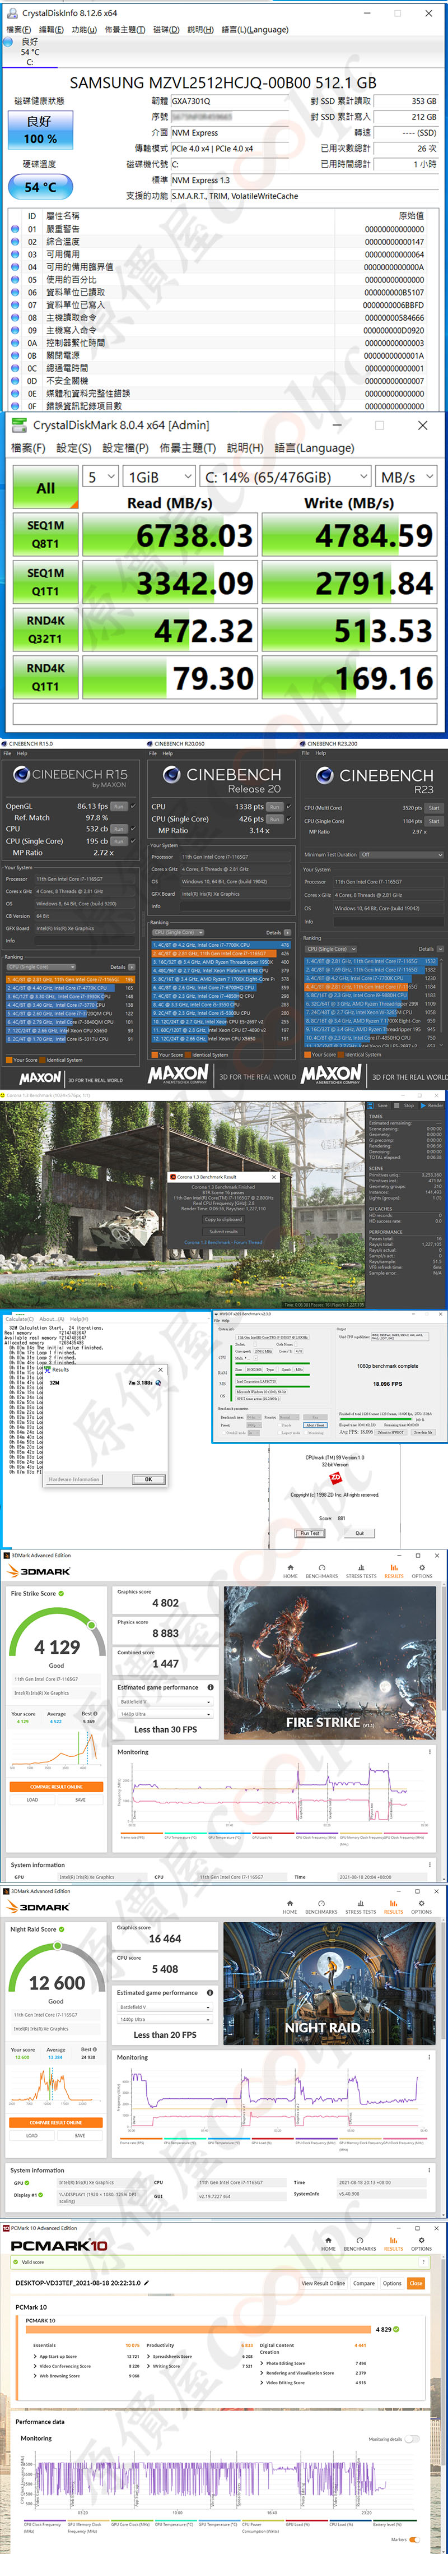This screenshot has width=448, height=2554.
Task: Open 1440p Ultra dropdown in Fire Strike window
Action: tap(165, 1713)
